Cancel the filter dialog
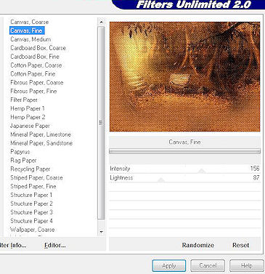 [x=208, y=266]
